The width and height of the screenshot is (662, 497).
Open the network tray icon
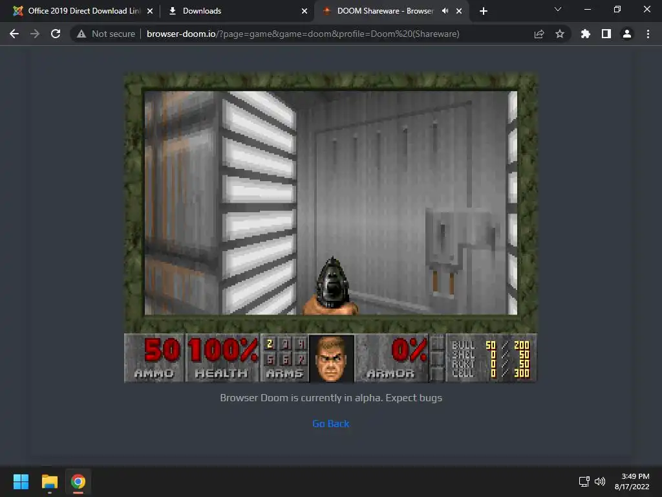(x=584, y=481)
